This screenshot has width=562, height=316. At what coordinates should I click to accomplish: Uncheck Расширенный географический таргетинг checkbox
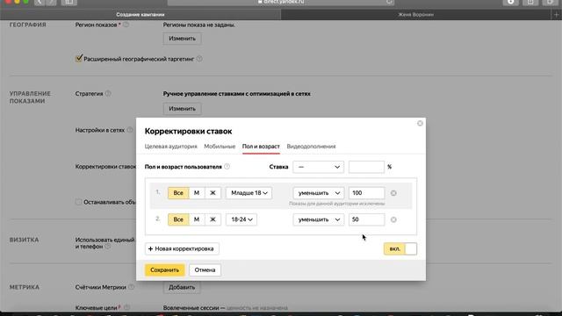click(x=79, y=59)
